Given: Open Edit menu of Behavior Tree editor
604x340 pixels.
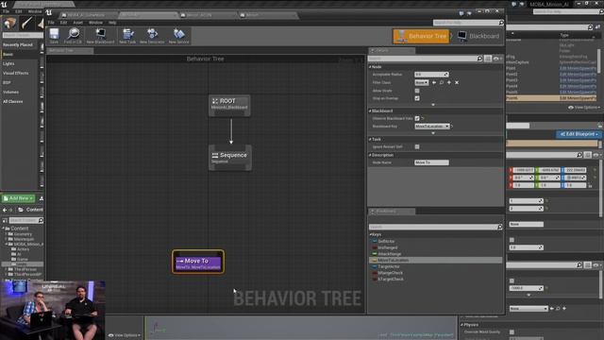Looking at the screenshot, I should pos(63,23).
